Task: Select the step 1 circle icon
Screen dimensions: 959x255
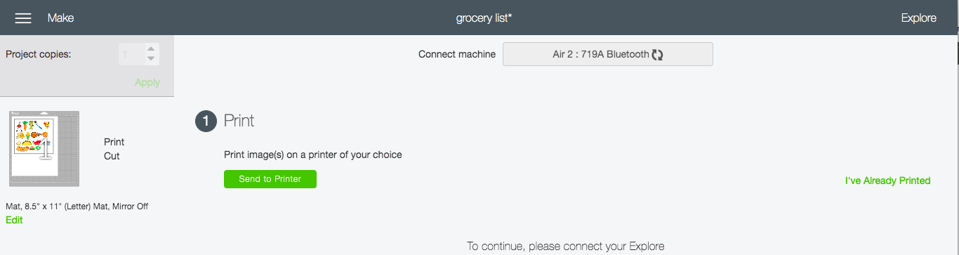Action: (206, 122)
